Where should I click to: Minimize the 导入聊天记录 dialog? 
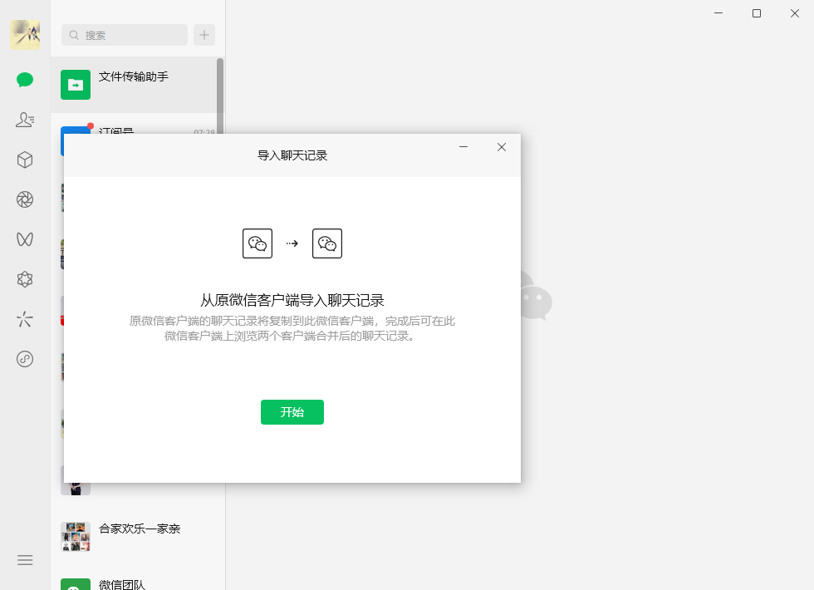463,147
